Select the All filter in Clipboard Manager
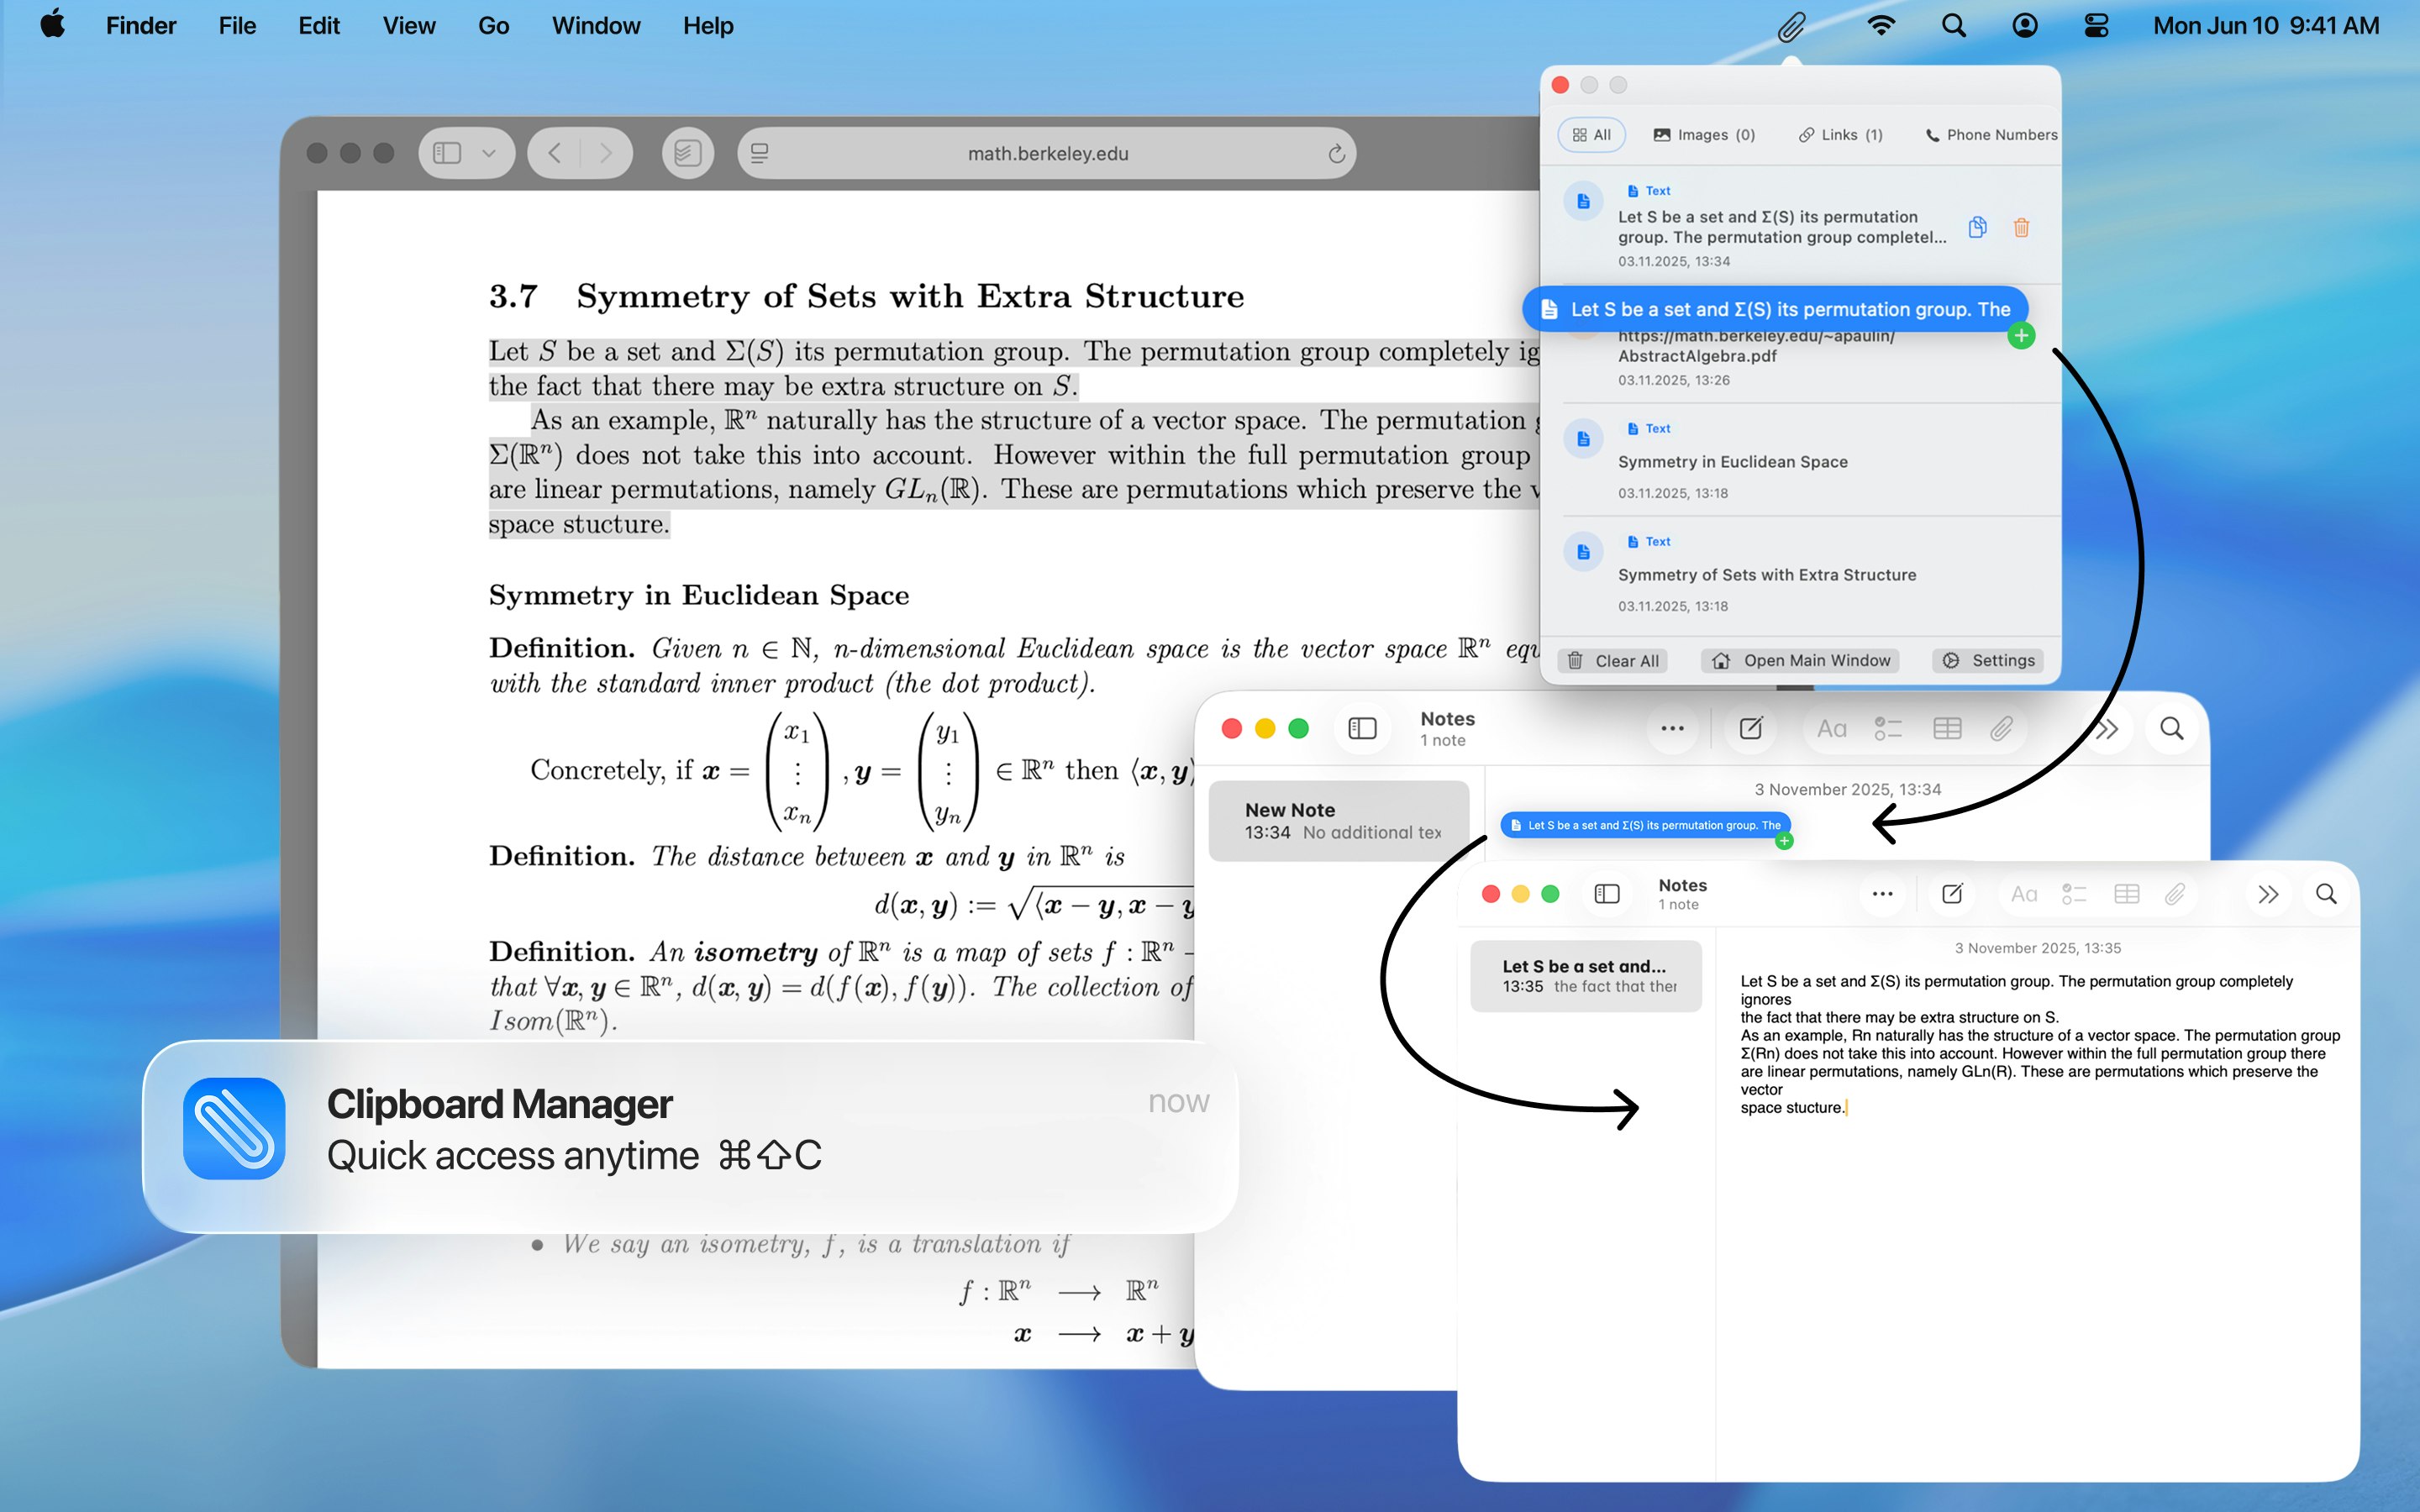2420x1512 pixels. (1591, 134)
